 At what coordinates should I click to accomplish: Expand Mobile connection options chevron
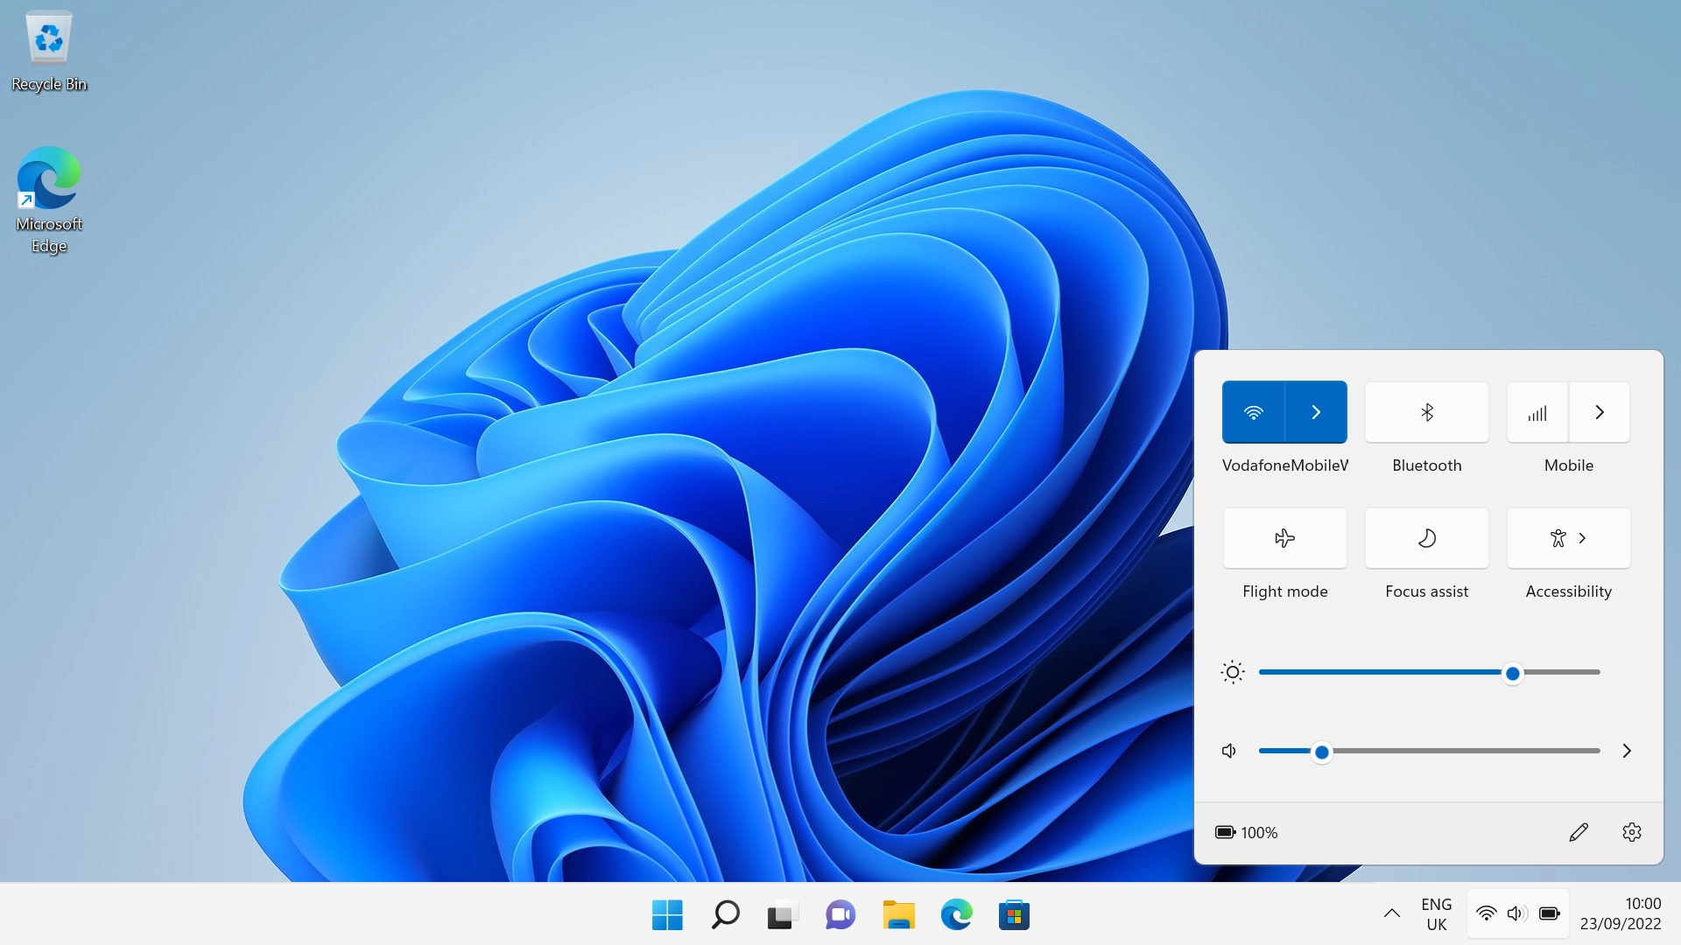(x=1600, y=412)
